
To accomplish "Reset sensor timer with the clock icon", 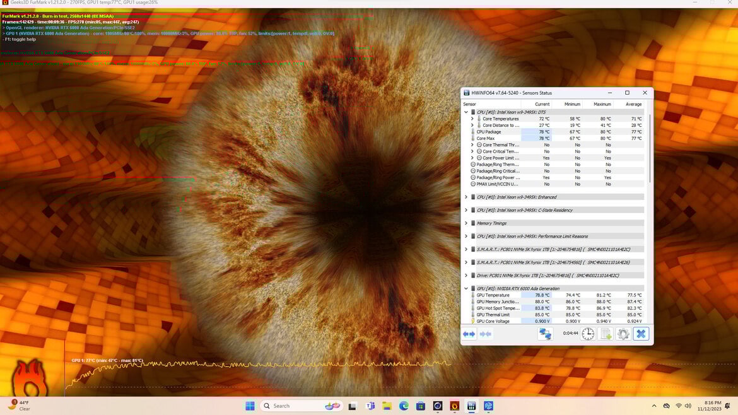I will pyautogui.click(x=588, y=334).
